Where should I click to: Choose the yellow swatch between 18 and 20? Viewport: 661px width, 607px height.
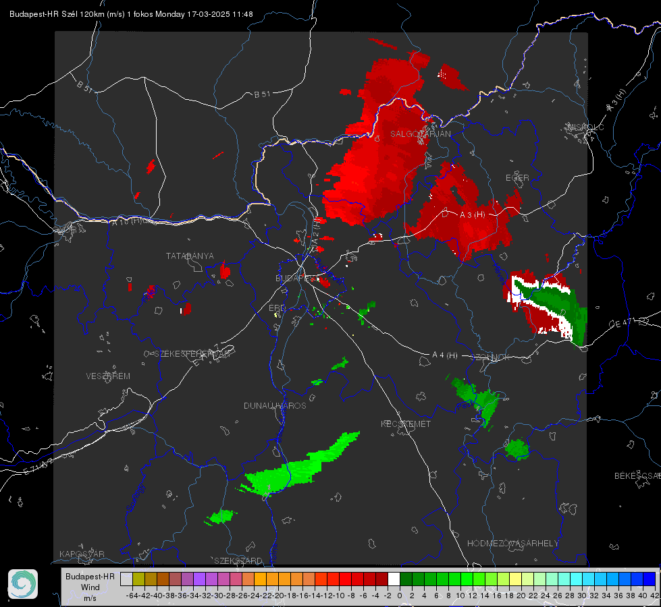pyautogui.click(x=516, y=579)
